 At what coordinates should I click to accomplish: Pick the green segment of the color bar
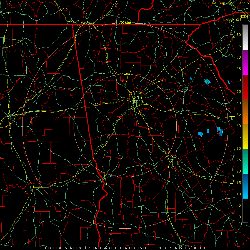pos(245,161)
